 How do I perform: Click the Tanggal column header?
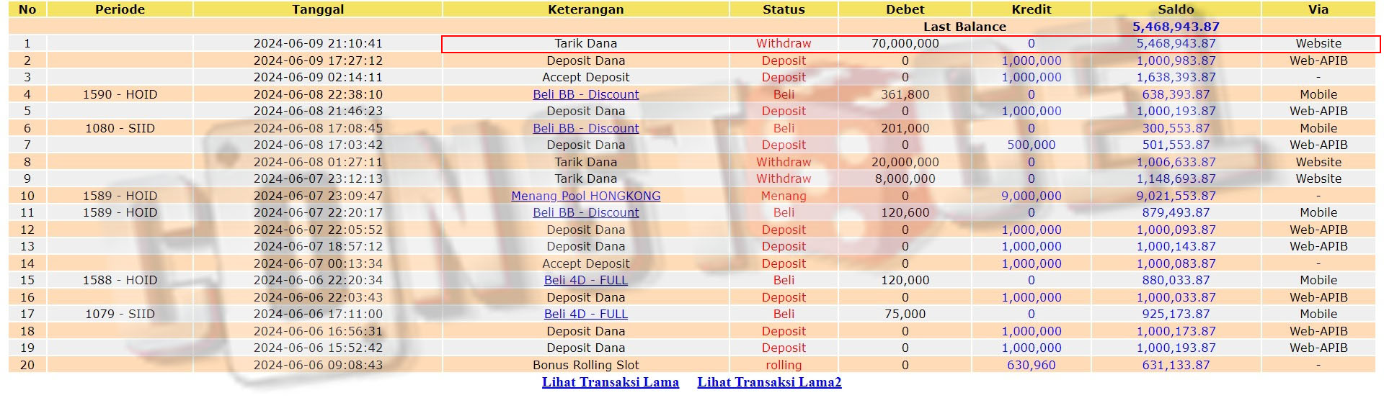click(318, 9)
